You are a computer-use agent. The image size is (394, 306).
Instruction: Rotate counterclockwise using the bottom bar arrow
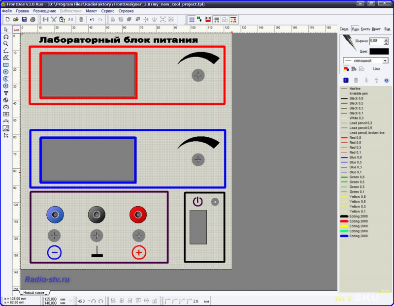coord(94,301)
